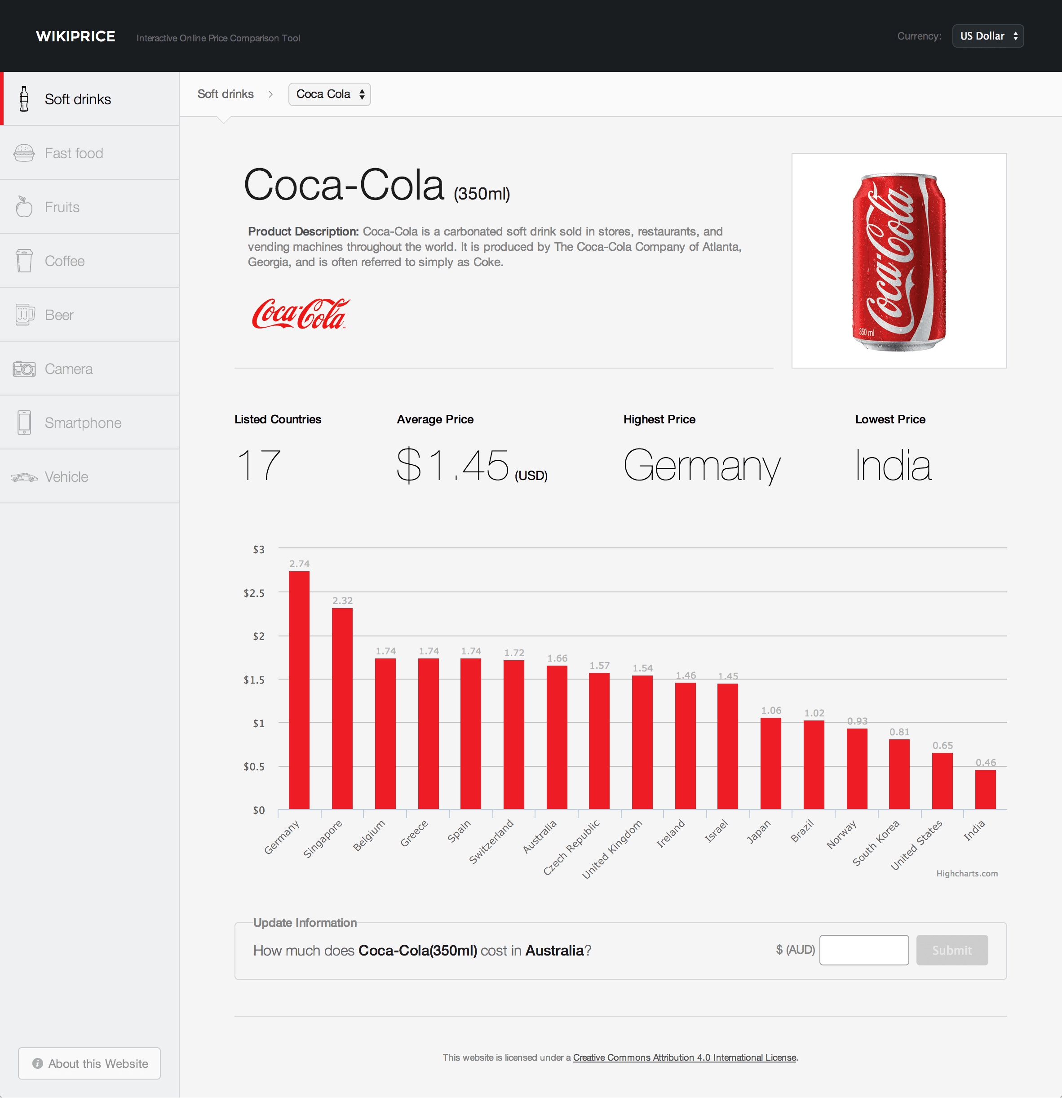The height and width of the screenshot is (1098, 1062).
Task: Open the Creative Commons Attribution license link
Action: click(684, 1057)
